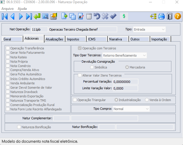Enable Compra/Venda Ativo checkbox
The width and height of the screenshot is (183, 145).
pos(8,70)
